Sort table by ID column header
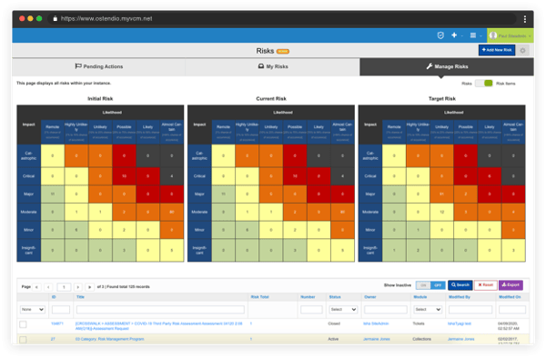This screenshot has height=358, width=546. 54,297
